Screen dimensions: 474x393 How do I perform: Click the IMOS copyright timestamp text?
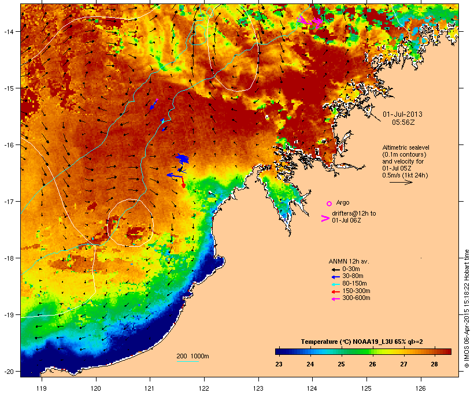click(466, 309)
